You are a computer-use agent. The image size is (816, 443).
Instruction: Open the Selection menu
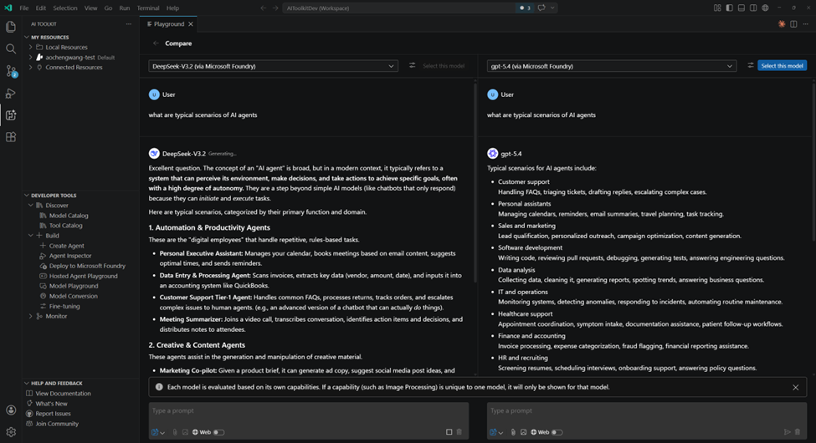(x=65, y=8)
